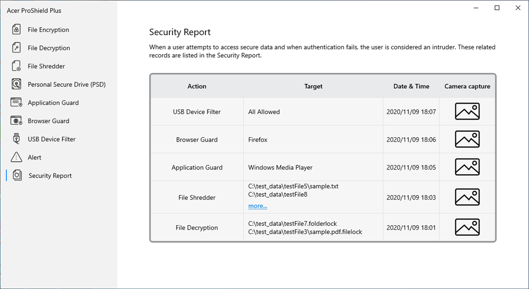Go to the Personal Secure Drive (PSD) menu
Viewport: 529px width, 289px height.
tap(67, 85)
